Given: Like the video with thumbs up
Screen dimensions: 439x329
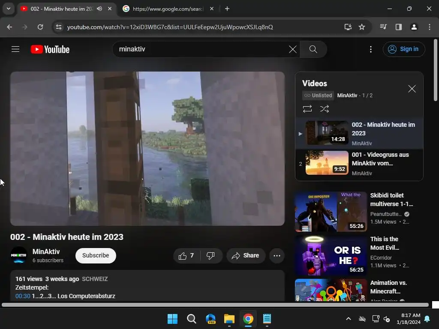Looking at the screenshot, I should (x=186, y=255).
